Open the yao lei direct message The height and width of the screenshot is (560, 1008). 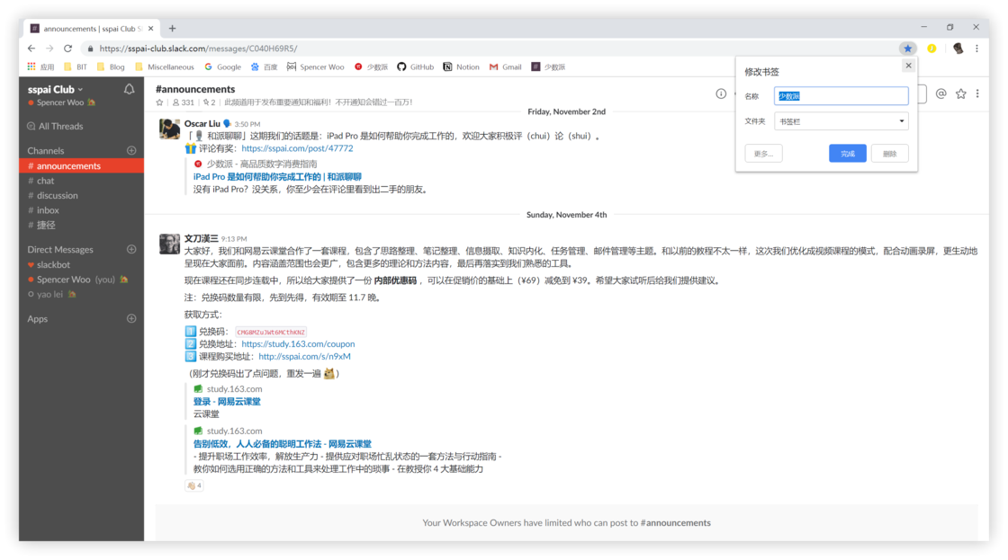(82, 294)
